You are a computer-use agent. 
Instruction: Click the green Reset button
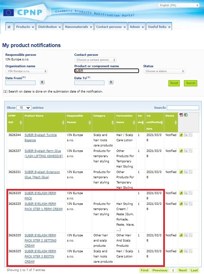point(174,83)
